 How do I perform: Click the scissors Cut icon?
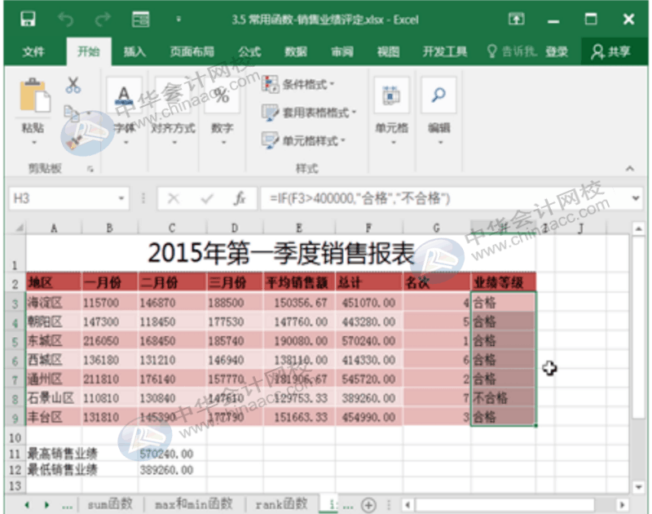click(73, 85)
